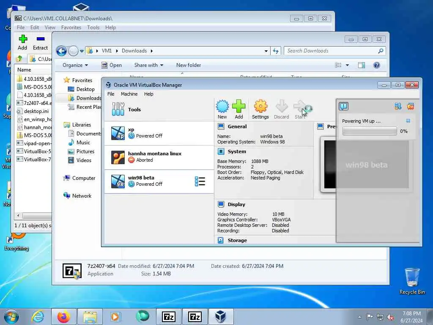Cancel the Powering VM up progress
The image size is (433, 325).
(408, 121)
